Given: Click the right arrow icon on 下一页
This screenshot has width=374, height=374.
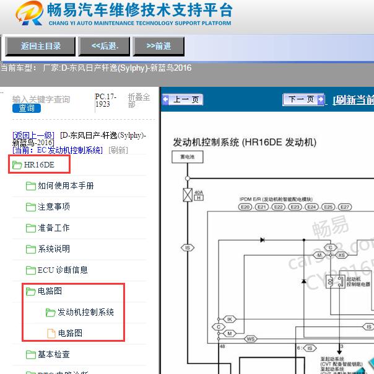Looking at the screenshot, I should point(321,99).
